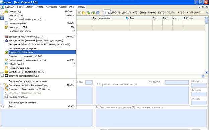Click the Передать СДС в ЭД-1 icon
The width and height of the screenshot is (209, 130).
click(6, 68)
